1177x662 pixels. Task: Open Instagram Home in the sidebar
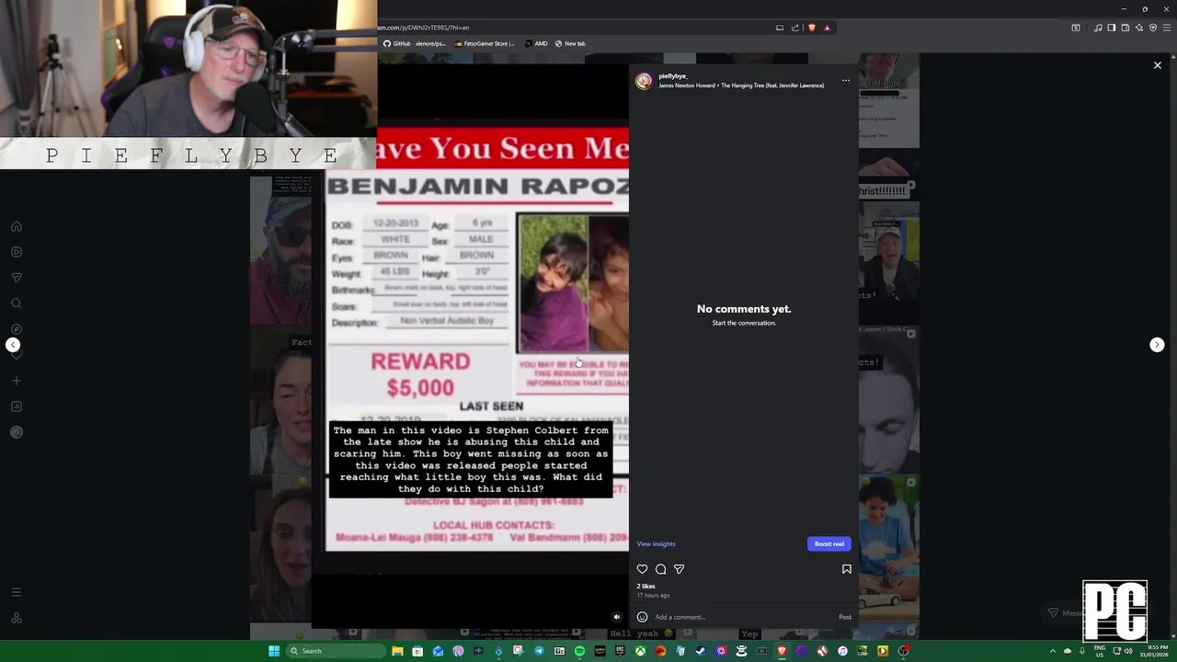click(17, 226)
